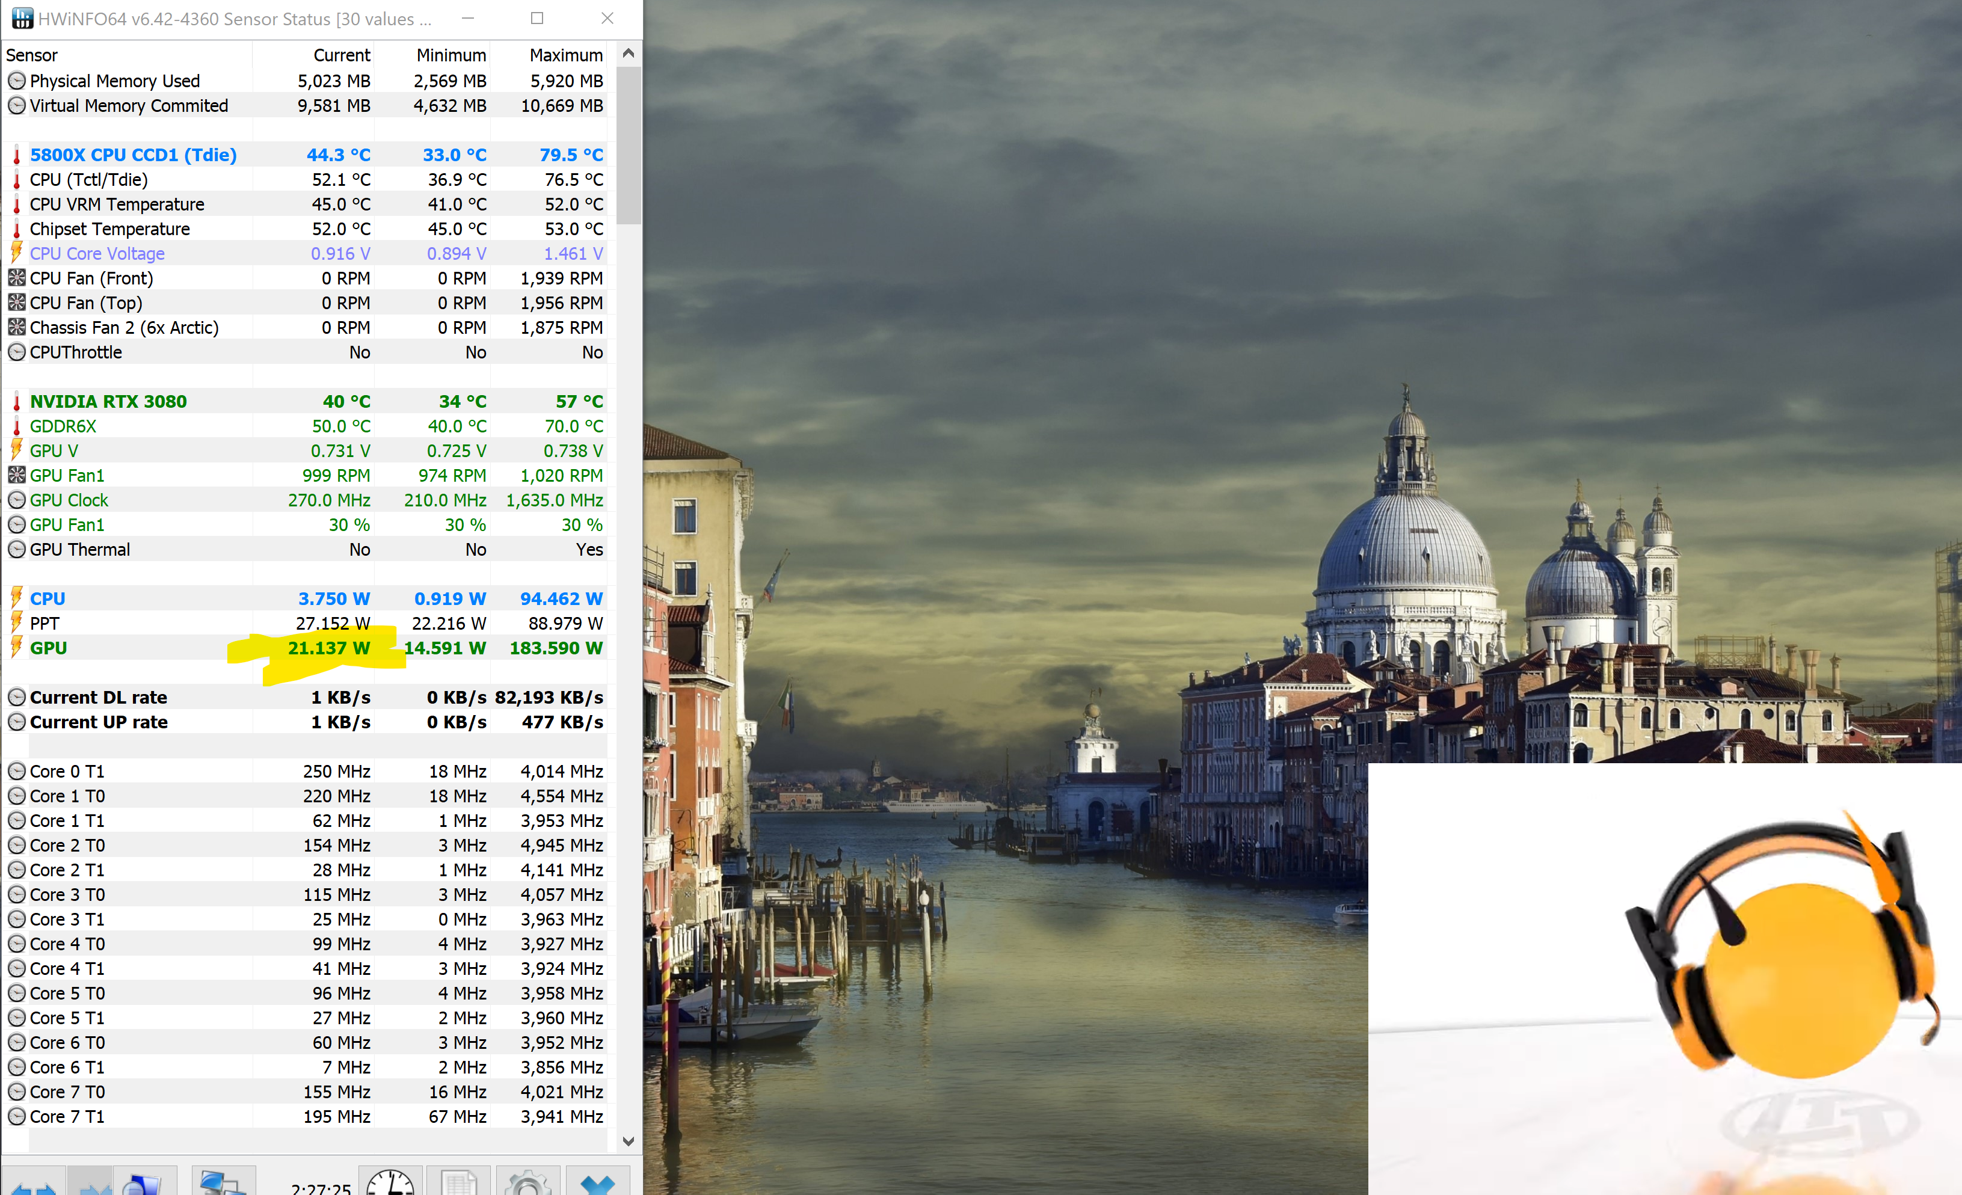Click the GPU Fan1 RPM fan icon
The image size is (1962, 1195).
pyautogui.click(x=17, y=475)
